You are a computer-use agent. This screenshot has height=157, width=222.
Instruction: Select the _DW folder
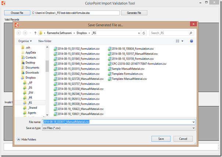coord(28,93)
